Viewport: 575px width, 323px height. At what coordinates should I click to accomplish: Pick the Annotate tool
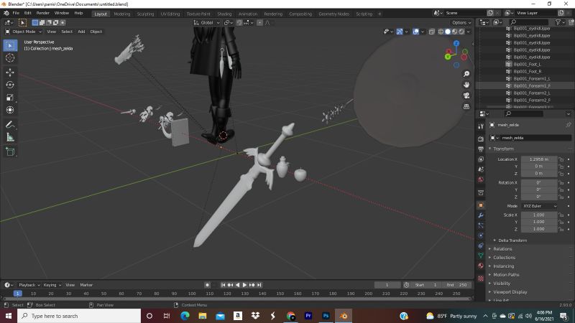coord(10,124)
